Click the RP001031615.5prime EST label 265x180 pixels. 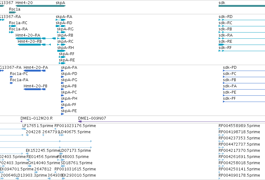click(x=75, y=169)
